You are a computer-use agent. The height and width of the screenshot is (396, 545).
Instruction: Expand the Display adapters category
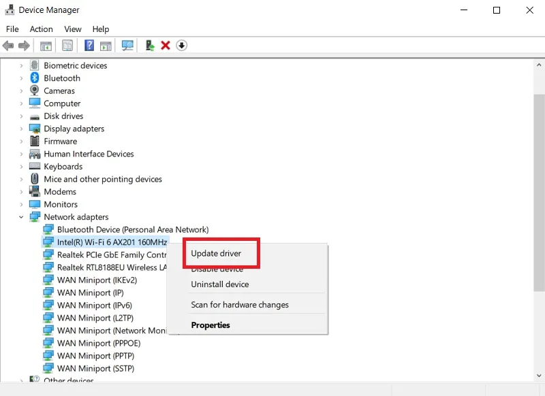pos(21,129)
